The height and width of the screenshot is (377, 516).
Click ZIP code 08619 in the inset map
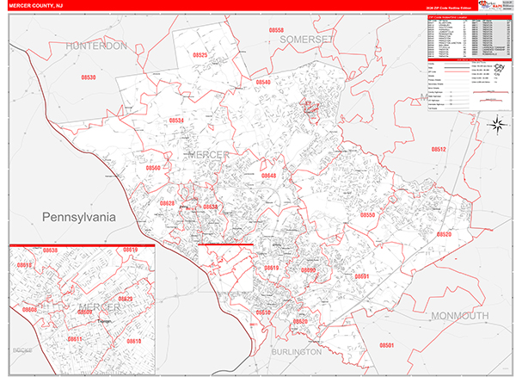click(x=131, y=250)
